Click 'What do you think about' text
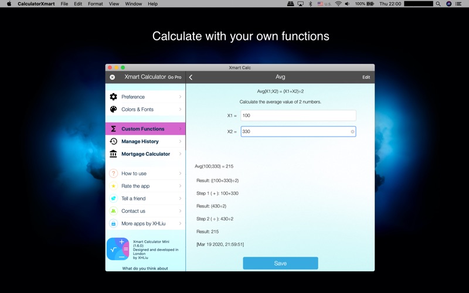469x293 pixels. click(x=145, y=268)
